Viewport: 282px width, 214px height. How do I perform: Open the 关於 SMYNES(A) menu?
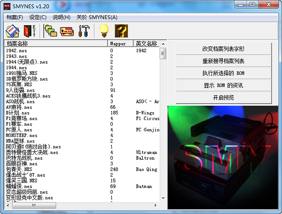[96, 17]
